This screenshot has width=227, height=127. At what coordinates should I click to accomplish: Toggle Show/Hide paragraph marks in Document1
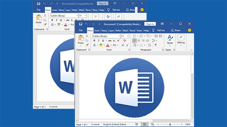tap(156, 45)
